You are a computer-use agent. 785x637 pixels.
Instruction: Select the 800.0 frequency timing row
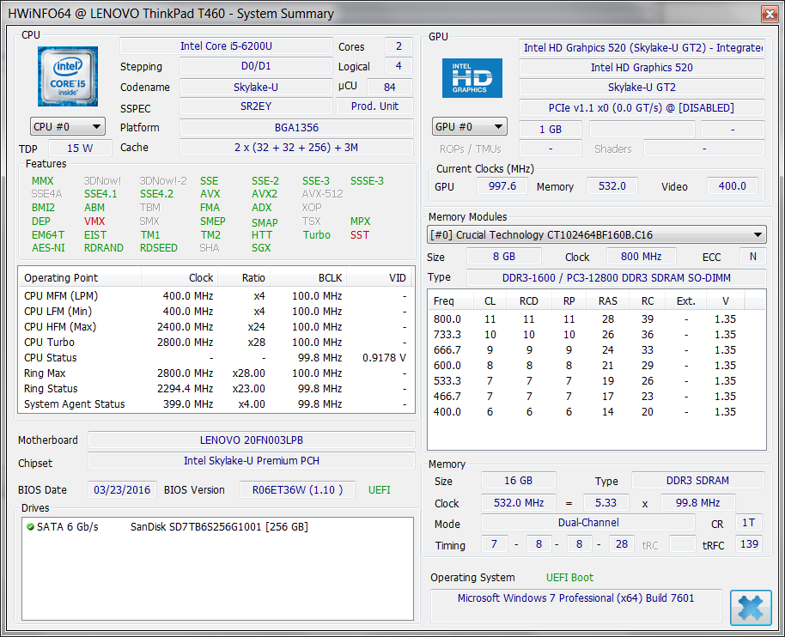[596, 319]
